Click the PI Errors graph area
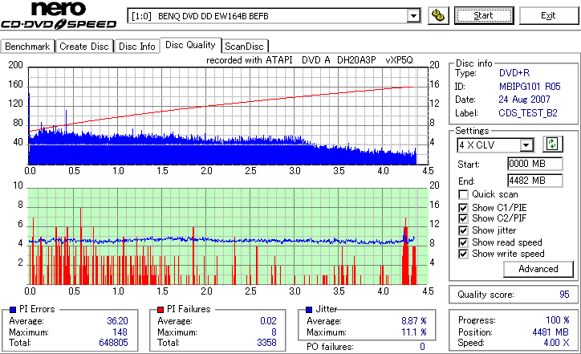 point(228,116)
